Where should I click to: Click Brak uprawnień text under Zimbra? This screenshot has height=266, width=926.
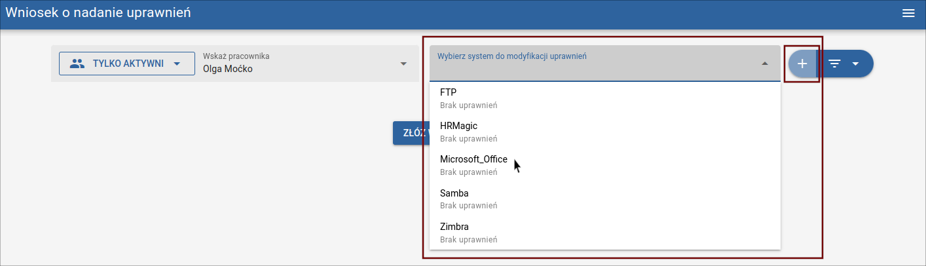coord(468,239)
